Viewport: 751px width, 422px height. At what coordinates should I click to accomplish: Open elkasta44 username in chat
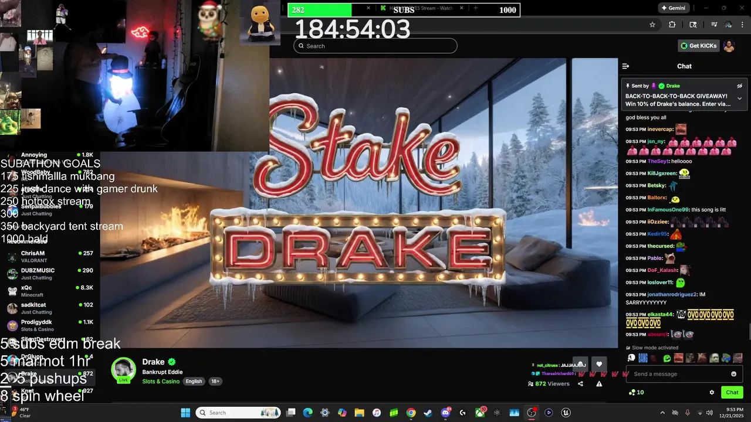660,314
